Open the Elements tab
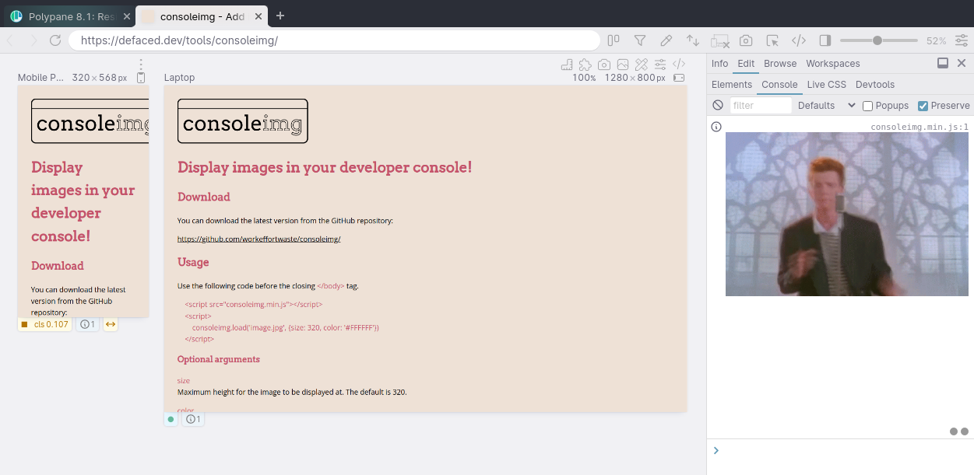This screenshot has width=974, height=475. coord(732,85)
